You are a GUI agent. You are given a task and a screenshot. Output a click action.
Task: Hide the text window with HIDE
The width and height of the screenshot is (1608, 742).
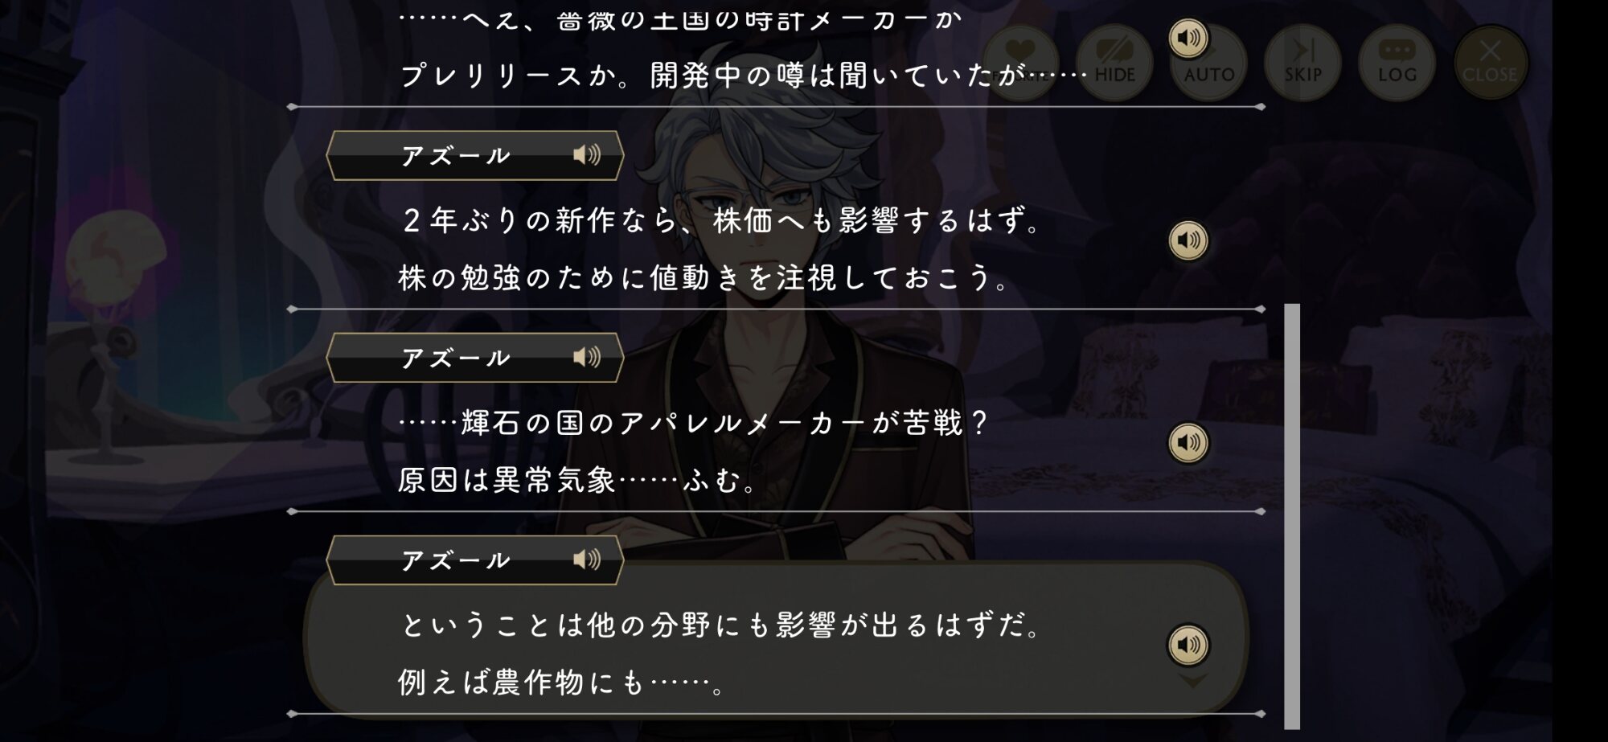(1114, 64)
